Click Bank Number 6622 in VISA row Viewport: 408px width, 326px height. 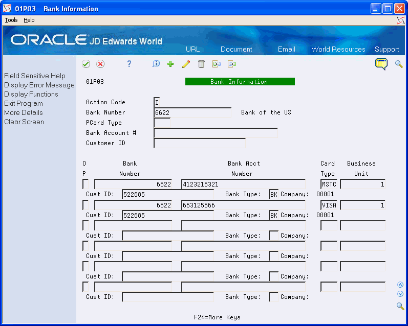(133, 205)
